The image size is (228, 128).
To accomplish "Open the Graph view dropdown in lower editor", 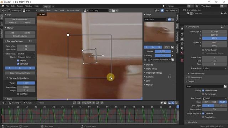I will tap(30, 103).
